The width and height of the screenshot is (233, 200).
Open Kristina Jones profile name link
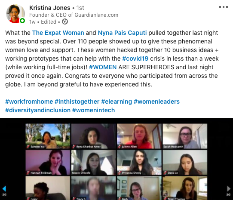click(x=49, y=8)
